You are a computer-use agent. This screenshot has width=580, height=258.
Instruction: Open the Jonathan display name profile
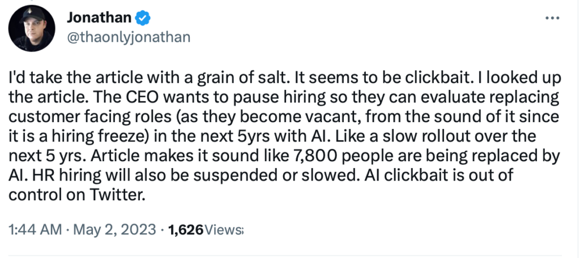click(99, 18)
